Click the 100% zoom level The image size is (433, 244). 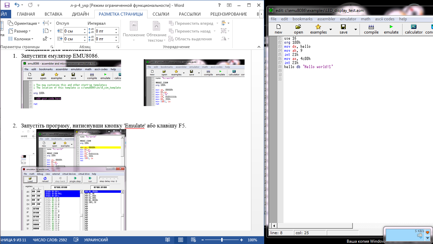[252, 240]
